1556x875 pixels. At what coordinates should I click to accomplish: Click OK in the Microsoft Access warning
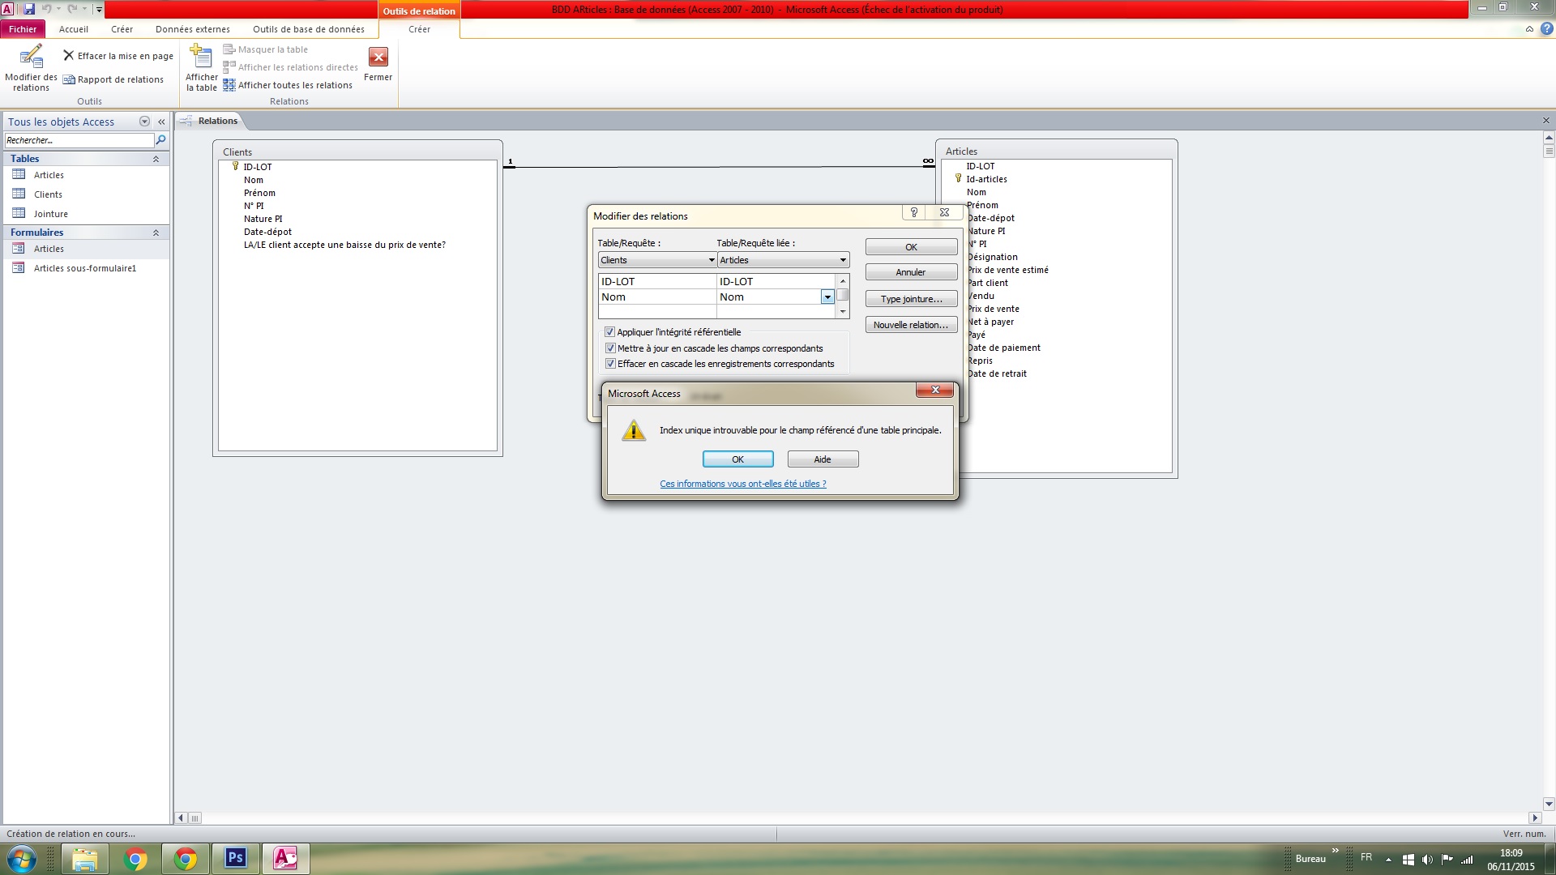(x=737, y=459)
